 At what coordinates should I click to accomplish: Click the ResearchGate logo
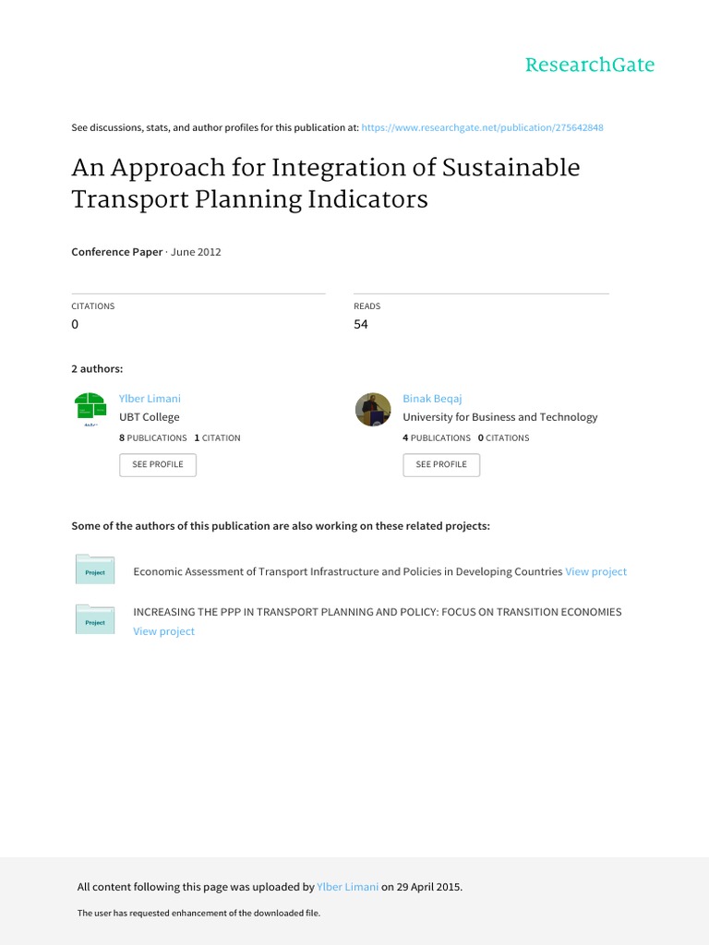click(x=589, y=66)
